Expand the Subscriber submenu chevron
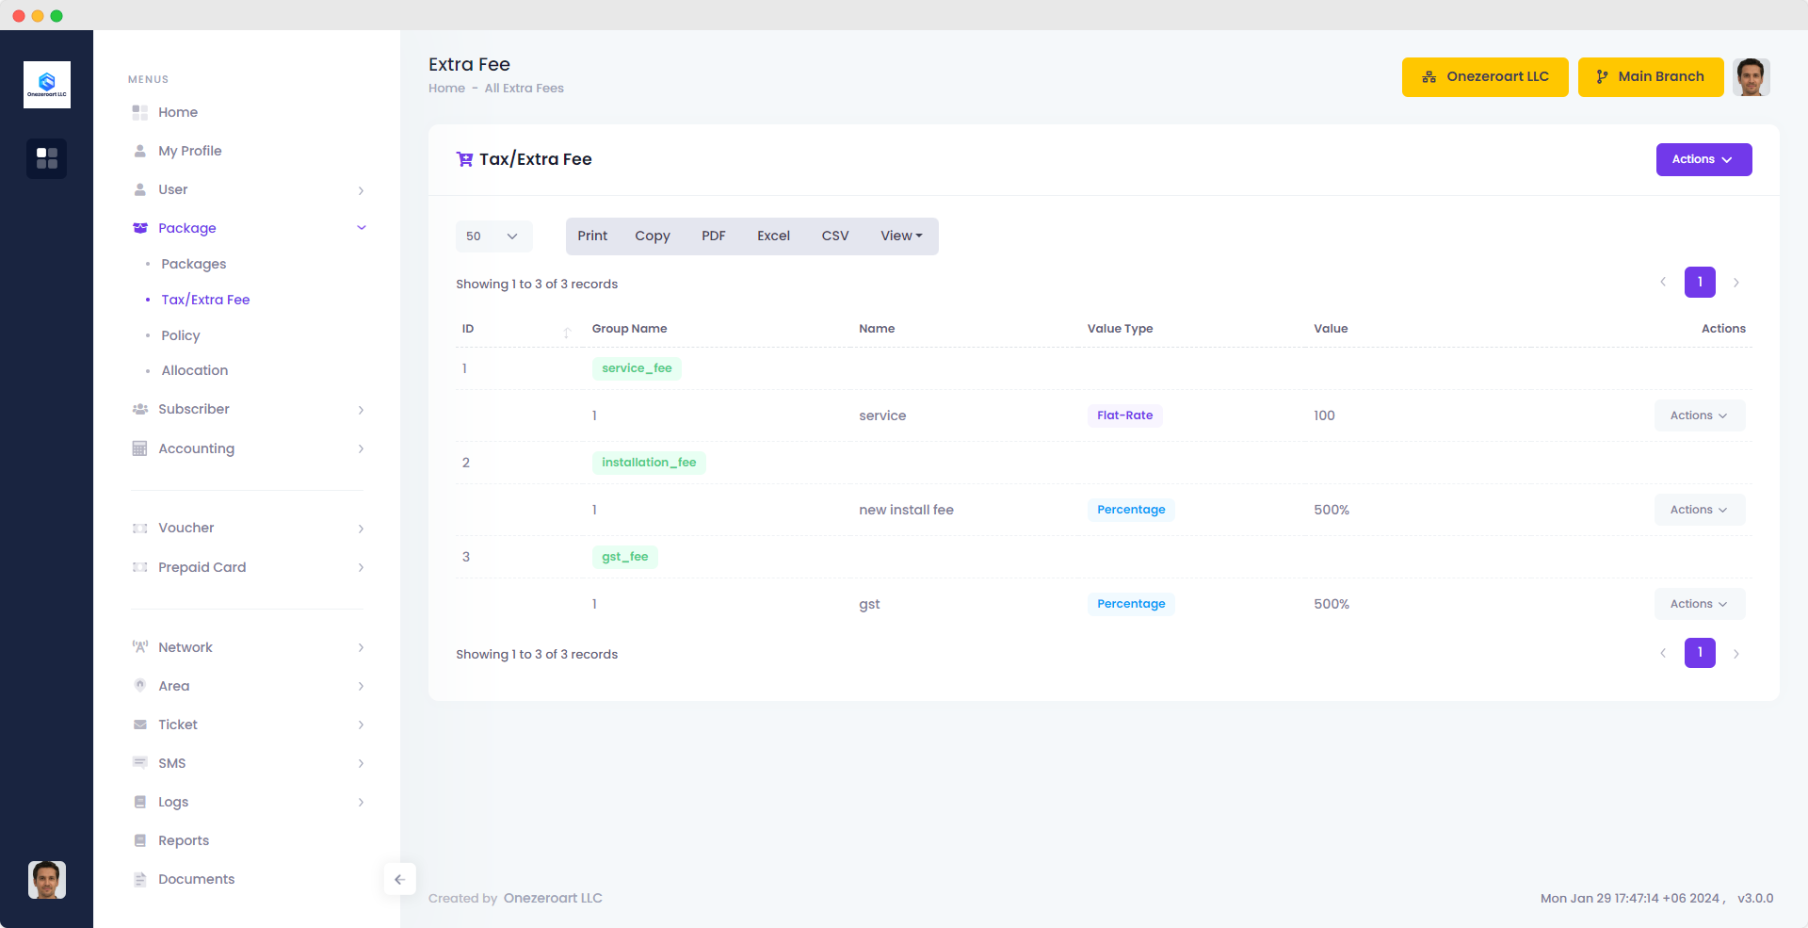This screenshot has width=1808, height=928. [x=362, y=410]
